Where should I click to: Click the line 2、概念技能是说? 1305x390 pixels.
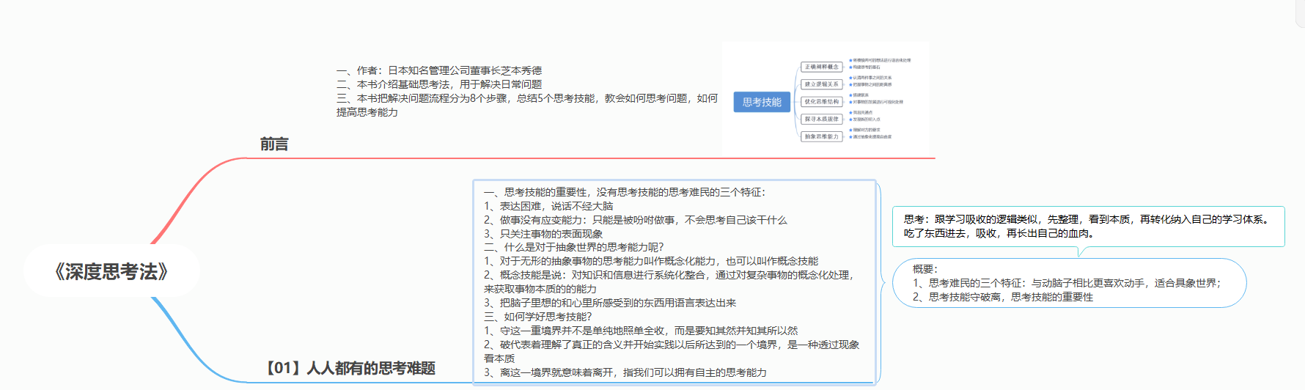(x=669, y=282)
